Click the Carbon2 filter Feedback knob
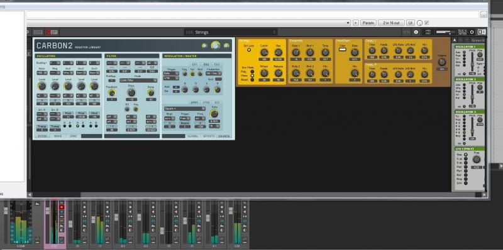This screenshot has width=503, height=250. (112, 93)
